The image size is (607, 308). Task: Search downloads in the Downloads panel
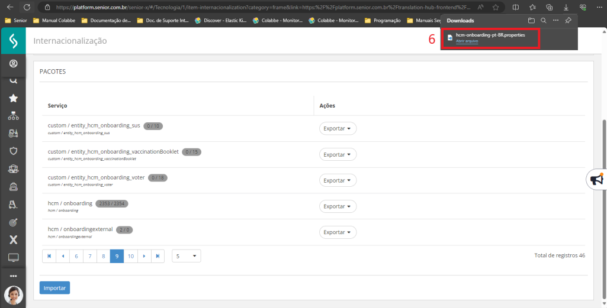click(x=544, y=21)
